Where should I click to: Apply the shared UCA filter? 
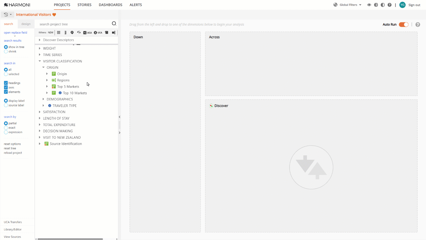[88, 33]
